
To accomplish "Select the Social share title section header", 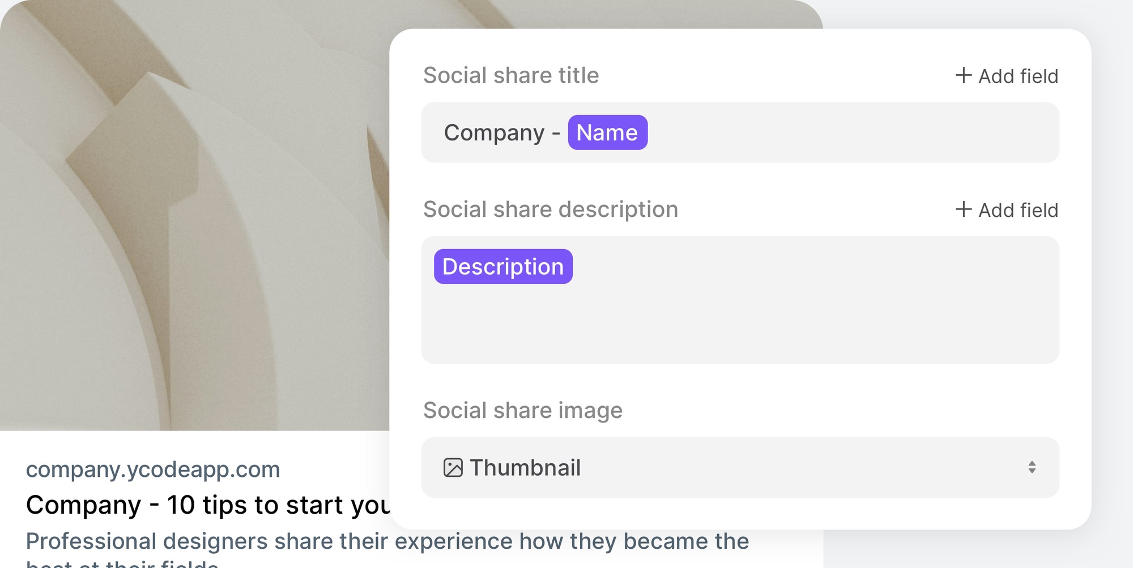I will pos(510,74).
